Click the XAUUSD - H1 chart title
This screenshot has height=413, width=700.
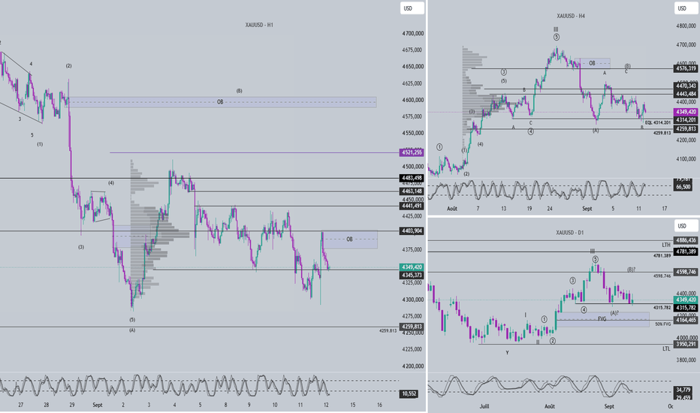click(259, 25)
